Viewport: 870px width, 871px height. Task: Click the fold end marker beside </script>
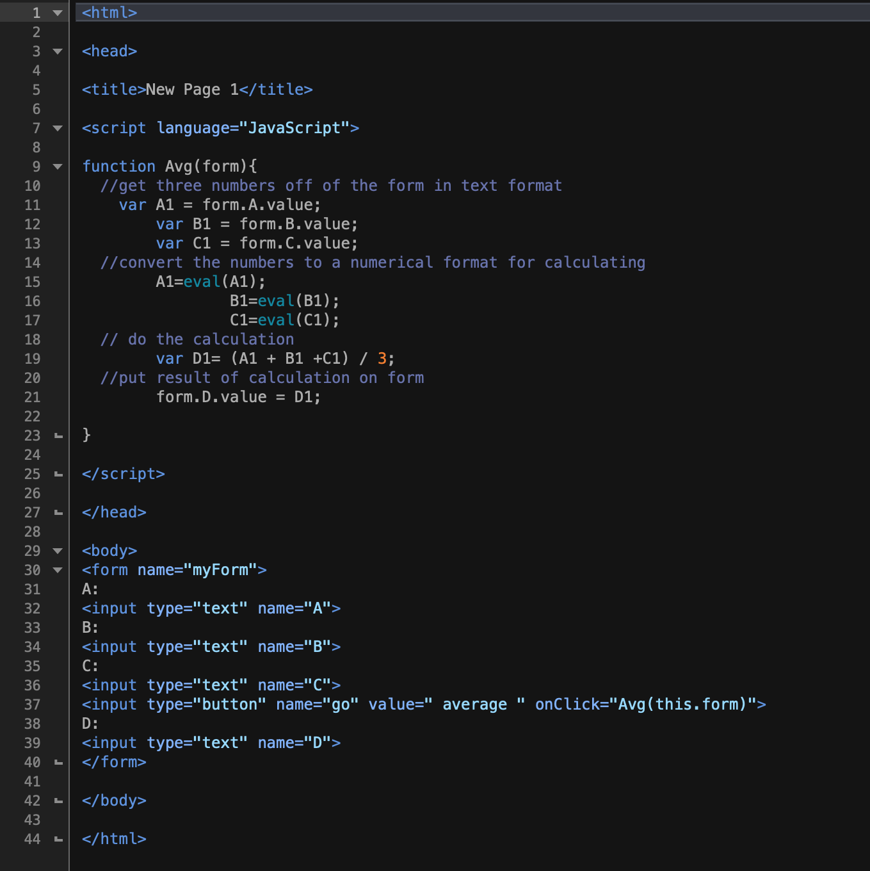point(56,474)
